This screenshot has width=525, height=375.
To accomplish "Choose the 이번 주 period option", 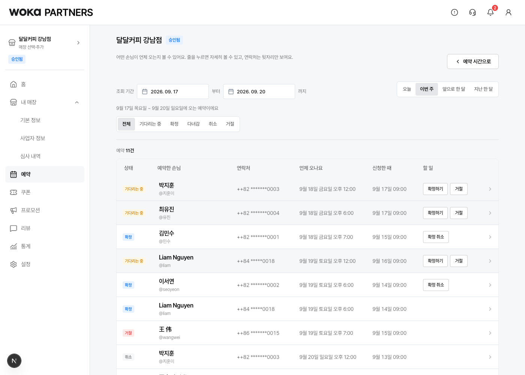I will pos(427,89).
